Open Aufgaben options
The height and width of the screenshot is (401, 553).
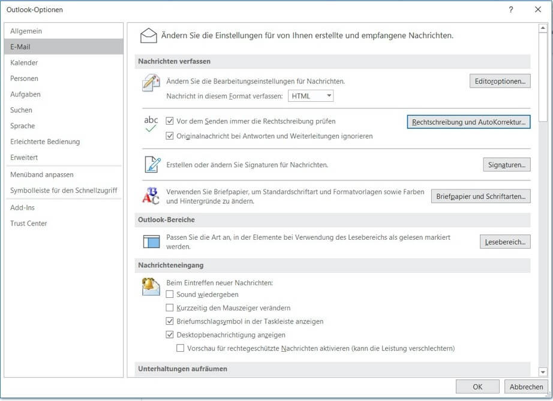click(x=64, y=95)
